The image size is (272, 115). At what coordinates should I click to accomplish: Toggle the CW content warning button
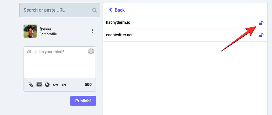pyautogui.click(x=56, y=85)
